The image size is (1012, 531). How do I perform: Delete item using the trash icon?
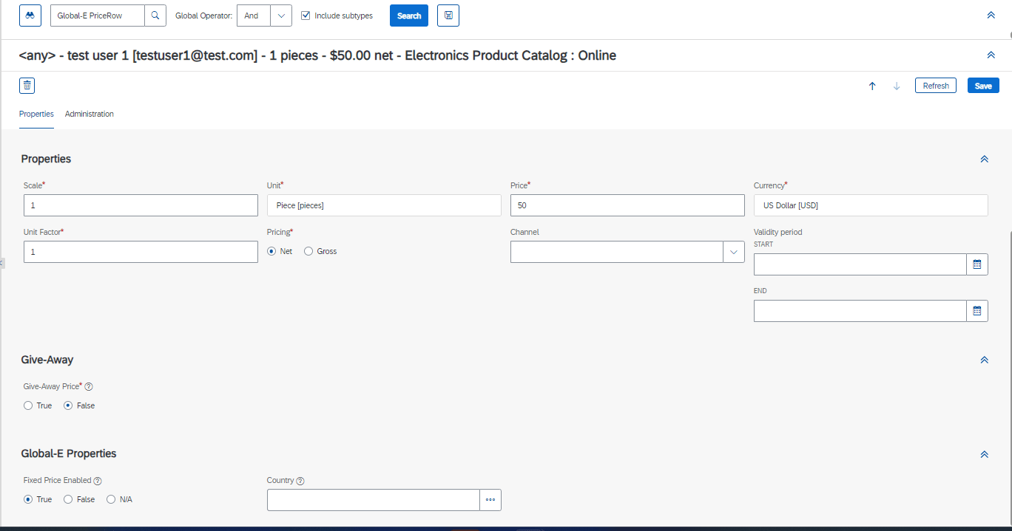pos(27,86)
